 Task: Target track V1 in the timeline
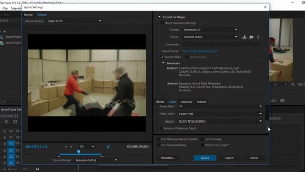click(11, 143)
